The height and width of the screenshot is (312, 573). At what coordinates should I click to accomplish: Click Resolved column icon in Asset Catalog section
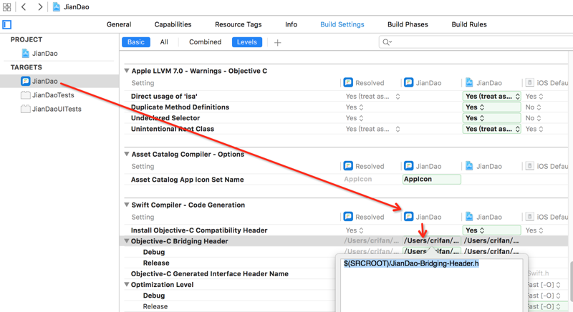[348, 166]
